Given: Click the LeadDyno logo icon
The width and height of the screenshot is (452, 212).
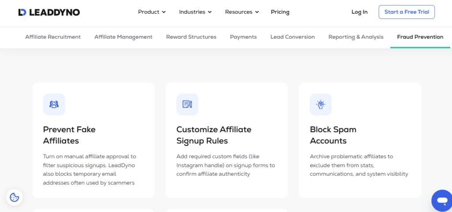Looking at the screenshot, I should point(23,12).
